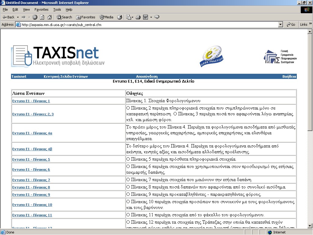Click the Back arrow button

pos(8,17)
